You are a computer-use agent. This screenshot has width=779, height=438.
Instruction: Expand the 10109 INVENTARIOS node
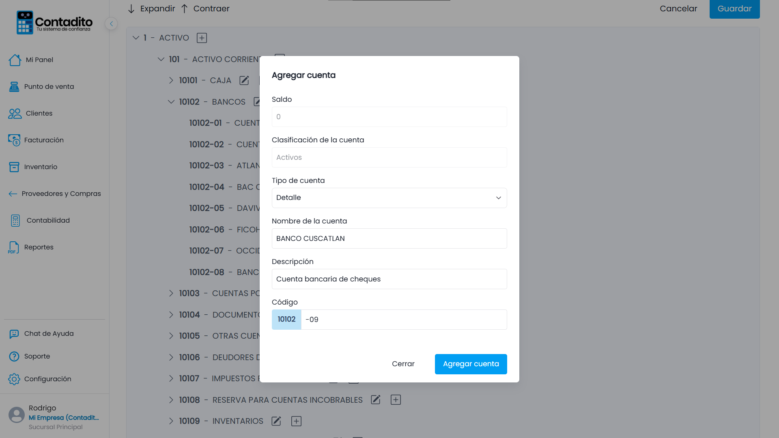pyautogui.click(x=171, y=421)
